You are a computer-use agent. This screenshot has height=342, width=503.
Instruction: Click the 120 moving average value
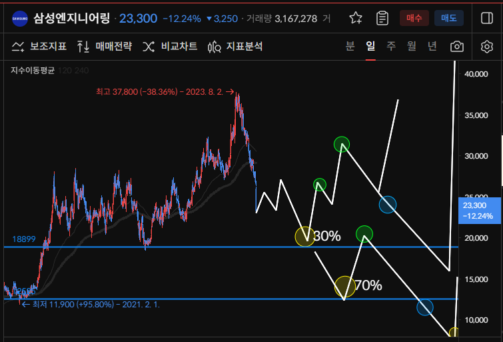click(x=65, y=71)
